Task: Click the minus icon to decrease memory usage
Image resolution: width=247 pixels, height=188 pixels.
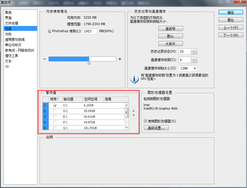Action: (x=45, y=58)
